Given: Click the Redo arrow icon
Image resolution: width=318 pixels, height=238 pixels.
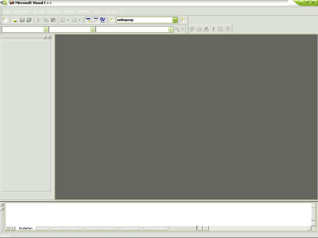Looking at the screenshot, I should [74, 20].
